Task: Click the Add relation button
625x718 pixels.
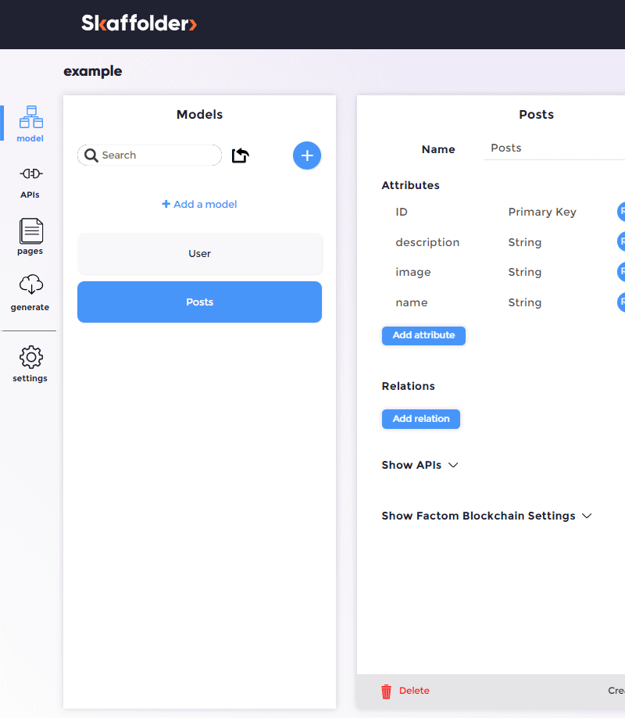Action: [420, 419]
